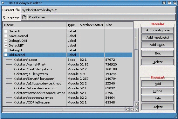Collapse the Old-Kernel label

6,55
